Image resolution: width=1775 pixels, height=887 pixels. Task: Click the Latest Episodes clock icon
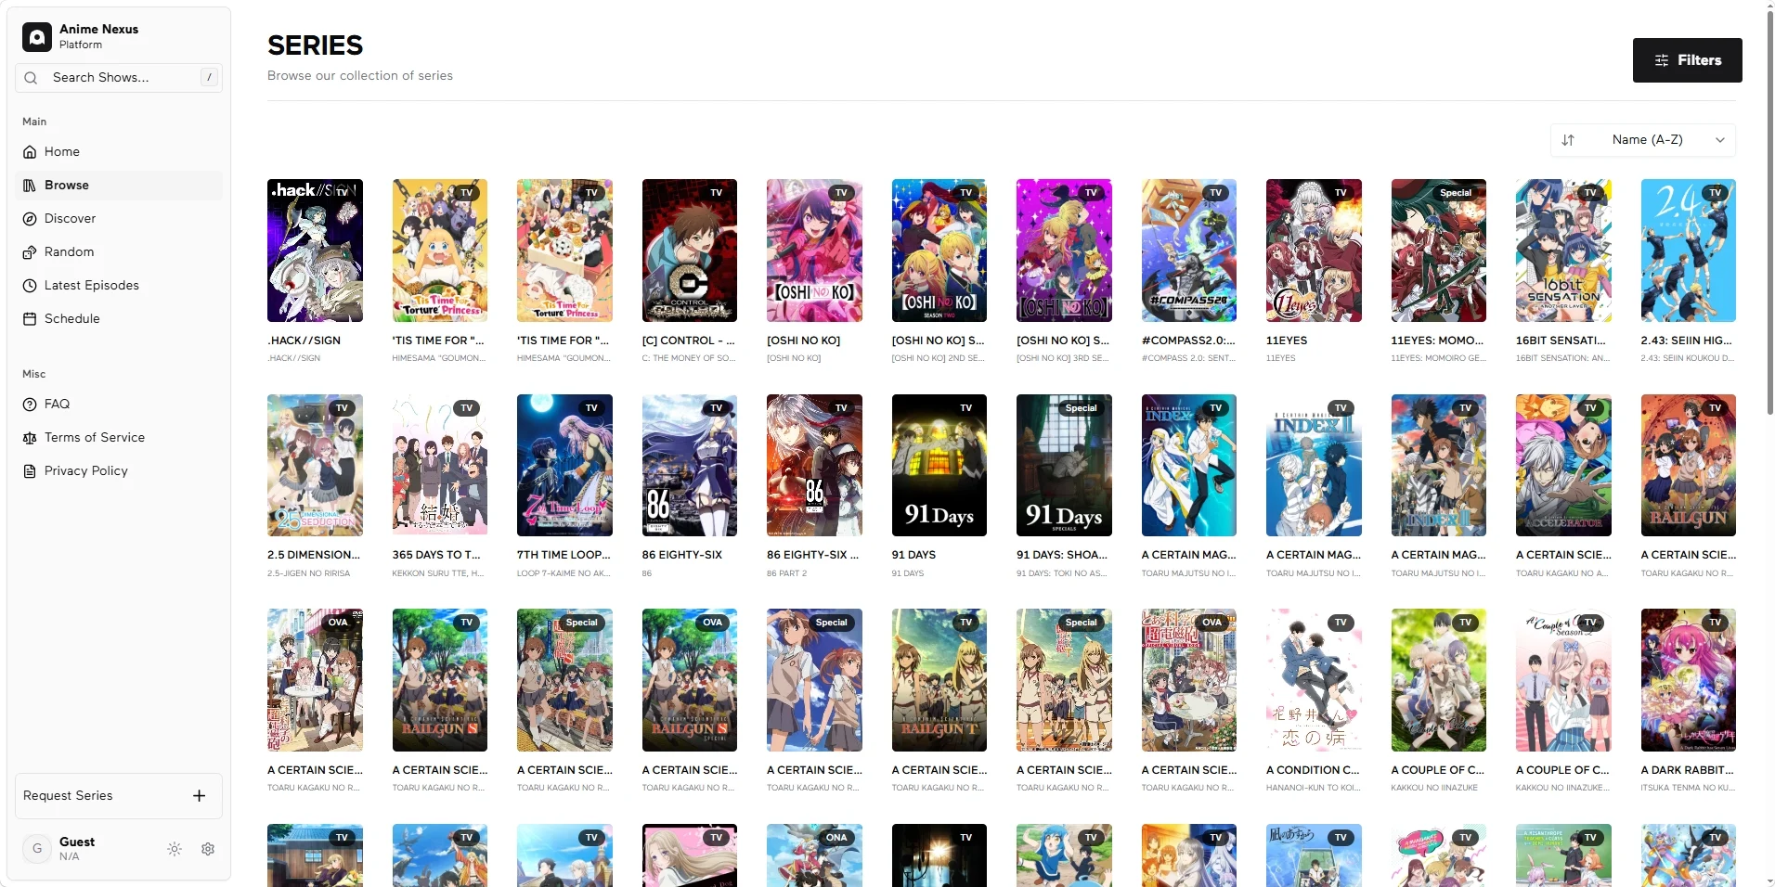(30, 286)
